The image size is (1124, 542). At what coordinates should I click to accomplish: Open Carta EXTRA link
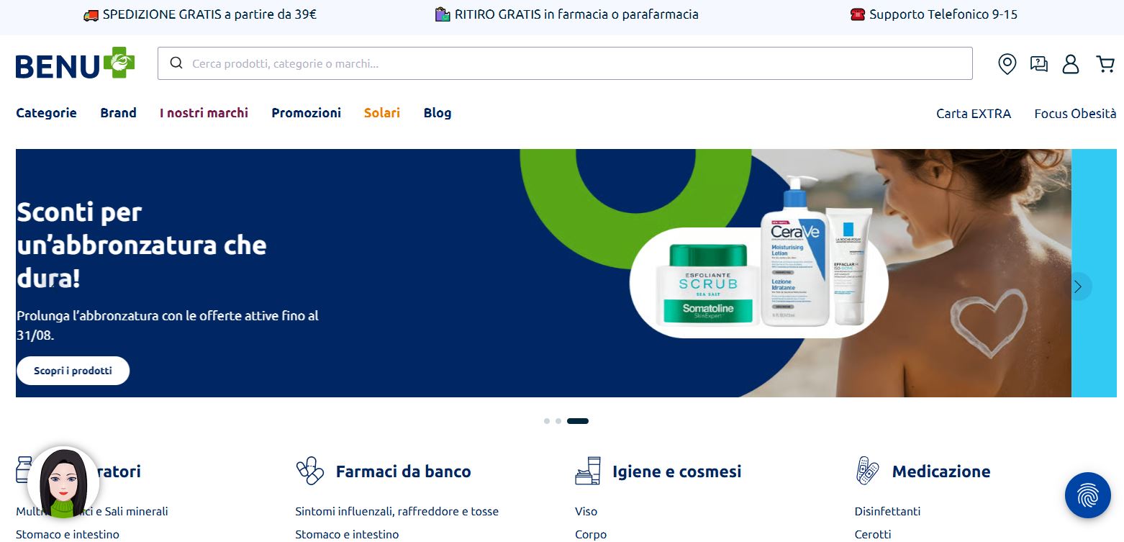[x=974, y=114]
